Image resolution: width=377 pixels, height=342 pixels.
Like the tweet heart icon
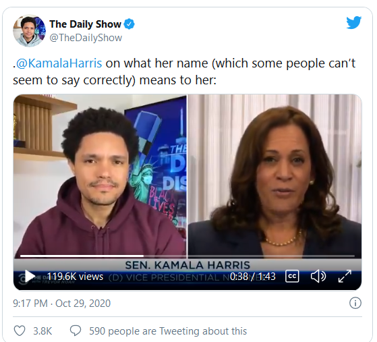[x=20, y=331]
